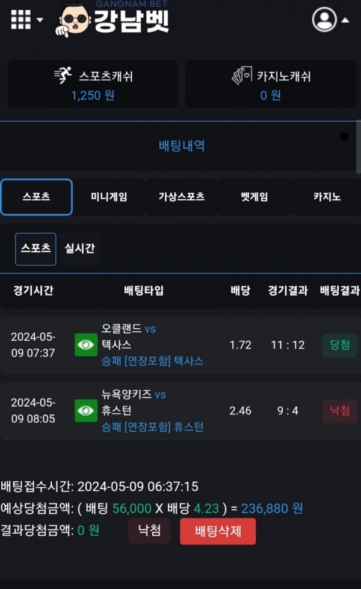Click the small black square icon
The image size is (361, 589).
(x=344, y=137)
